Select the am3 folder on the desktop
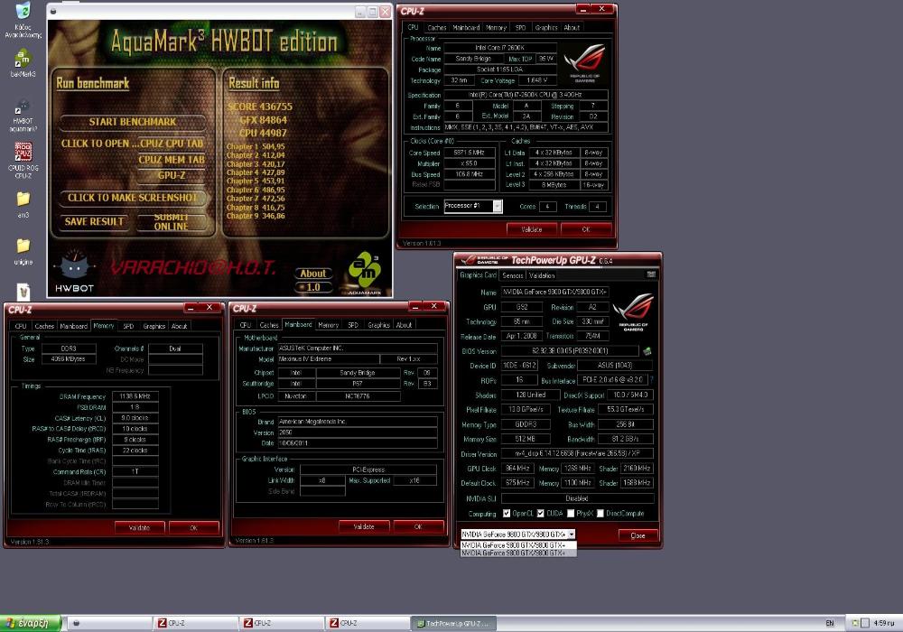903x632 pixels. tap(23, 200)
